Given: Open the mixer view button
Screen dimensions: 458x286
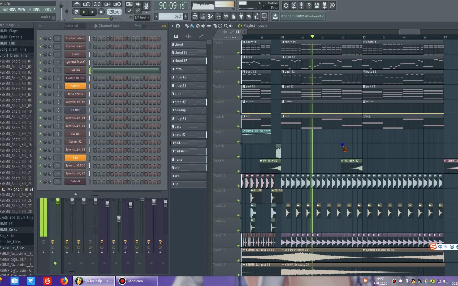Looking at the screenshot, I should pyautogui.click(x=226, y=16).
